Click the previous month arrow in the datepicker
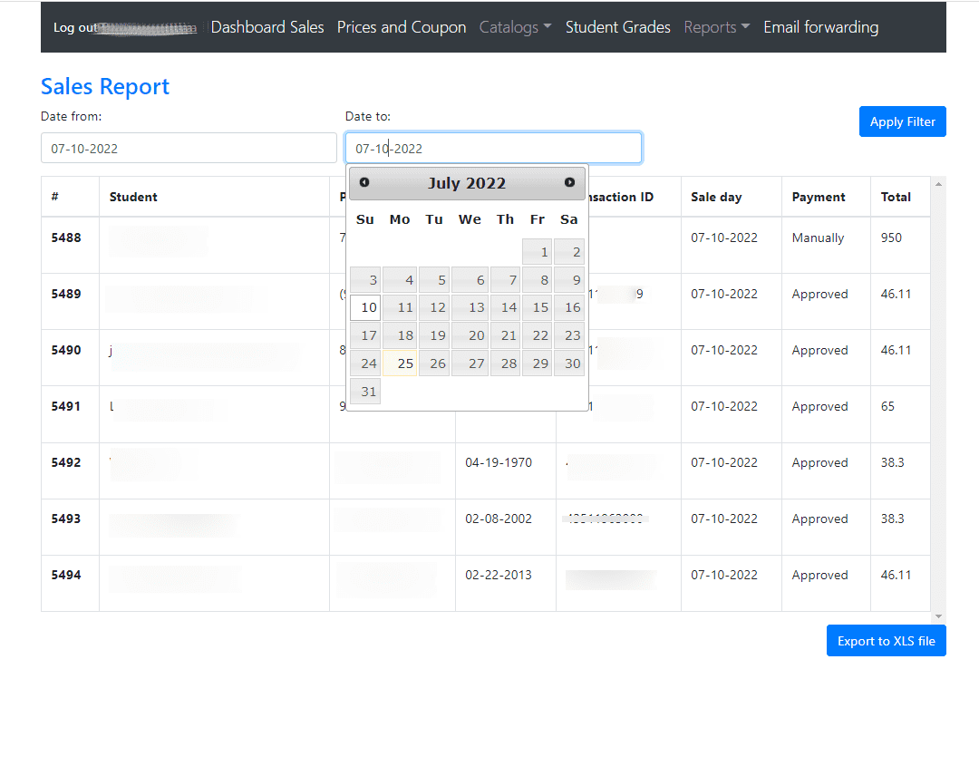979x766 pixels. (x=363, y=182)
